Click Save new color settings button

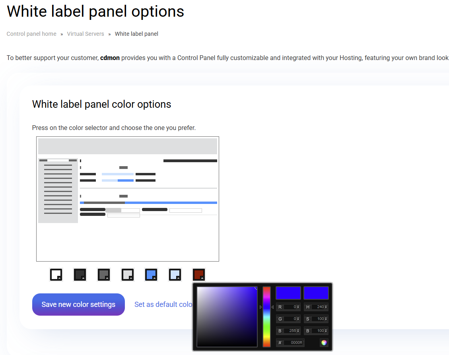(78, 305)
